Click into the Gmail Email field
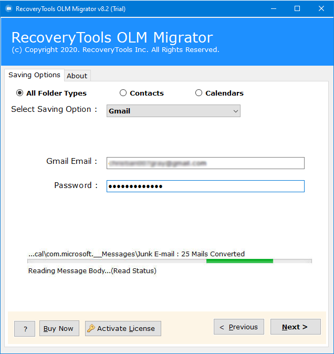Viewport: 334px width, 354px height. click(x=205, y=163)
